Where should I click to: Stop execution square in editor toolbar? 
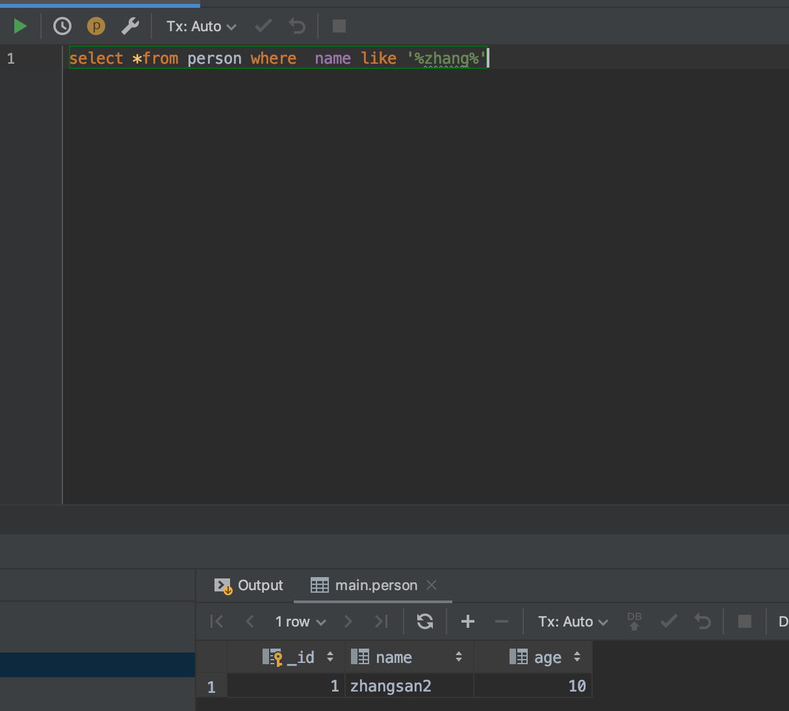(x=339, y=26)
